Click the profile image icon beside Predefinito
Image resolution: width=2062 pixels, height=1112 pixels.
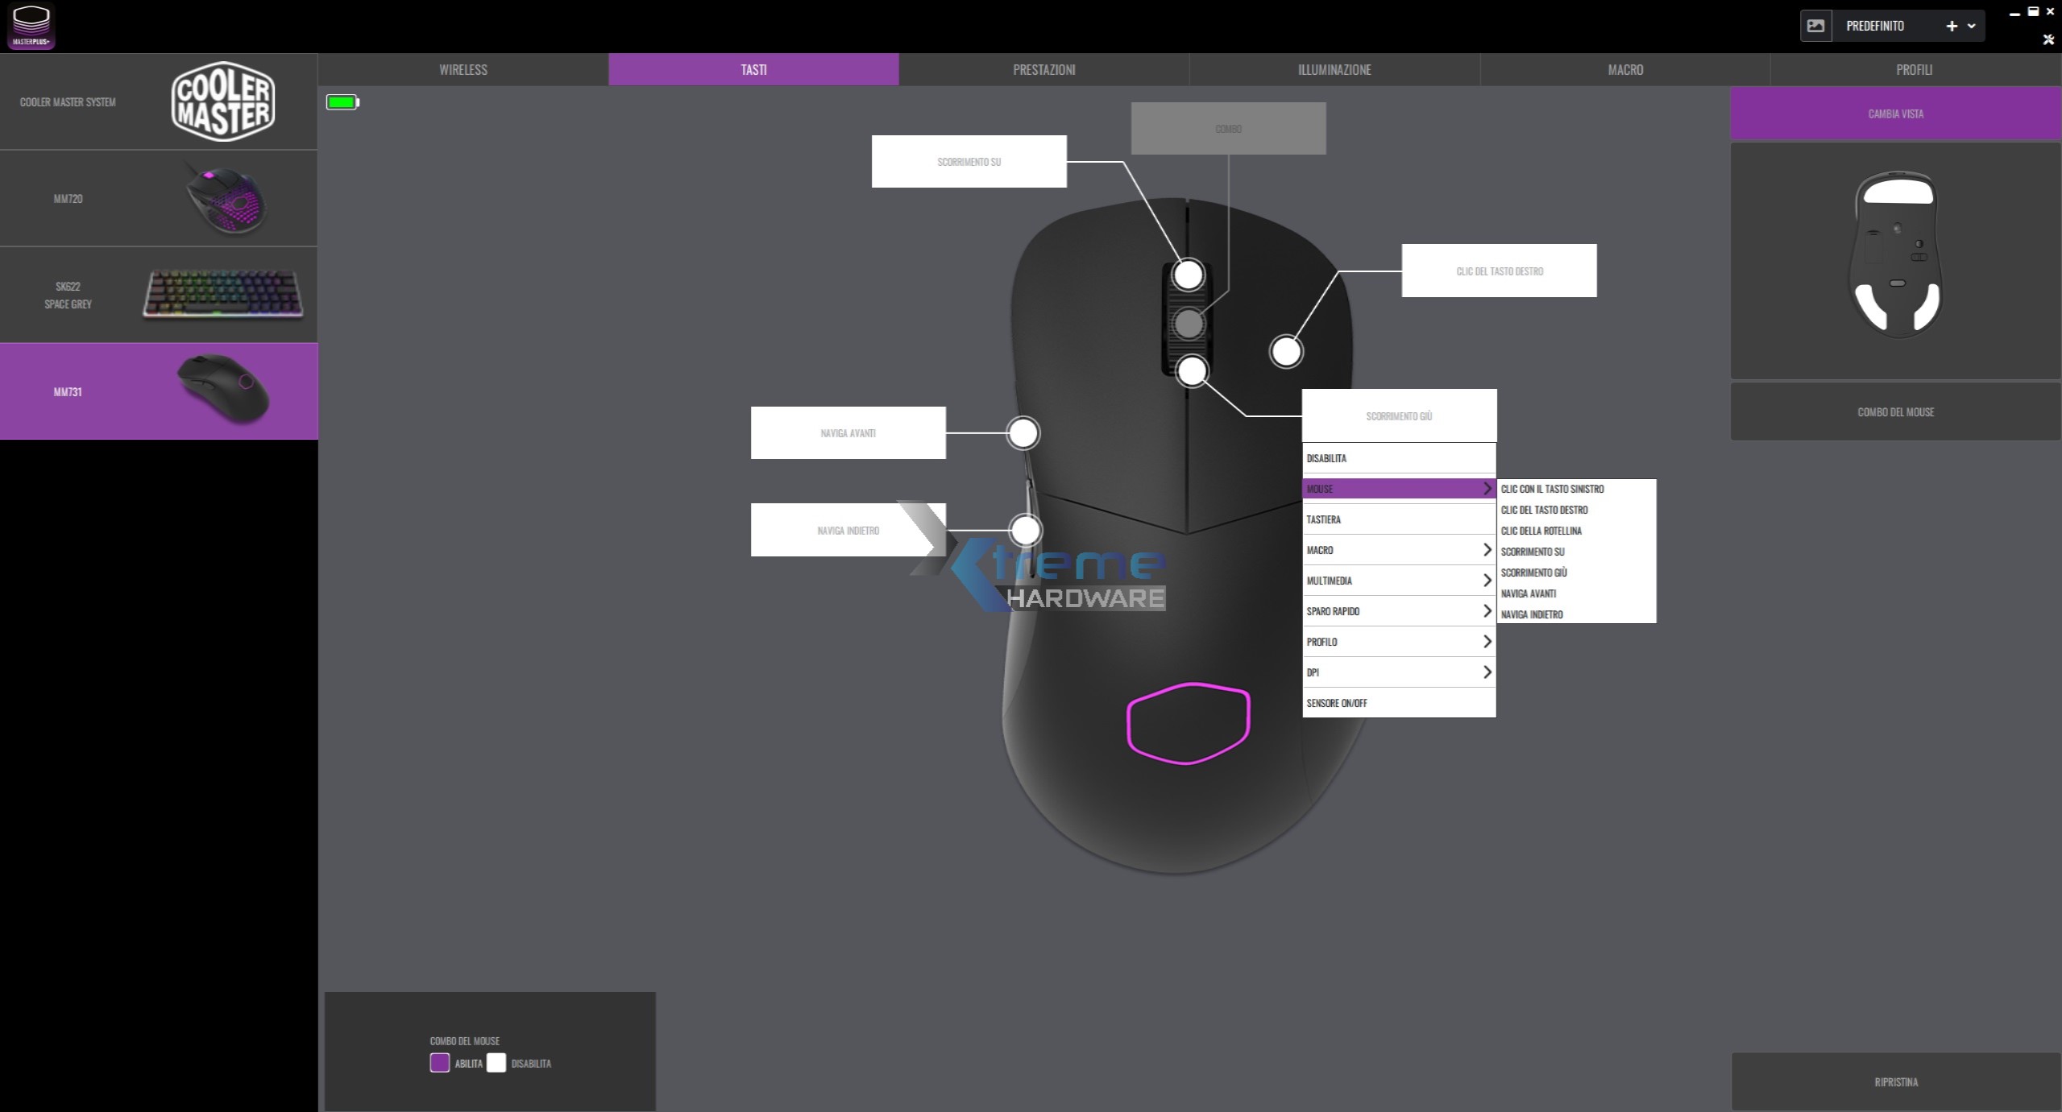(x=1815, y=26)
